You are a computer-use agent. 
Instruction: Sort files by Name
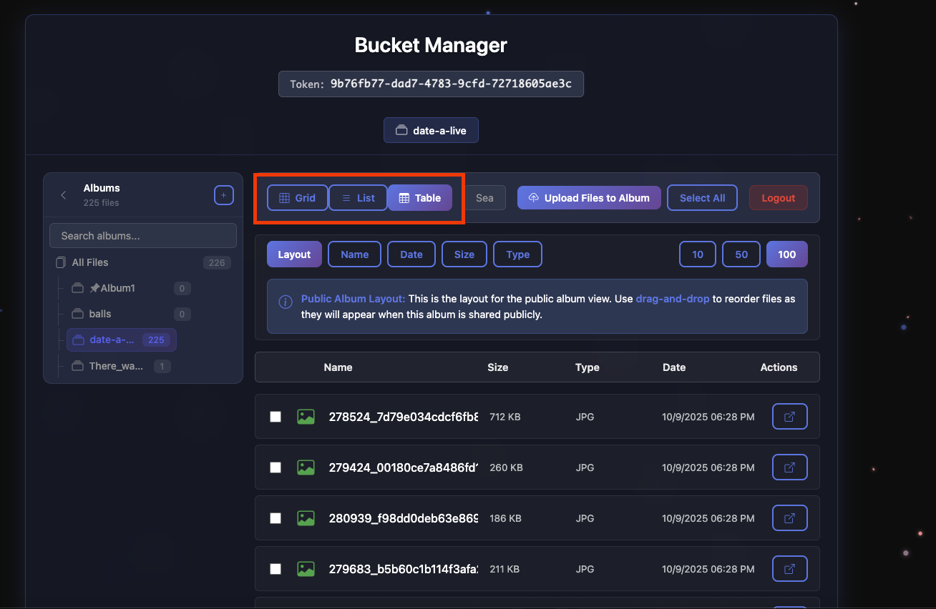(x=355, y=254)
